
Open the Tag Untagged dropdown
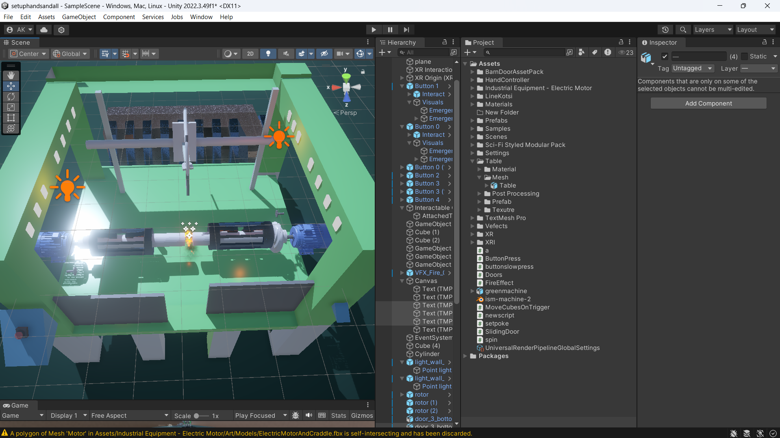(692, 68)
